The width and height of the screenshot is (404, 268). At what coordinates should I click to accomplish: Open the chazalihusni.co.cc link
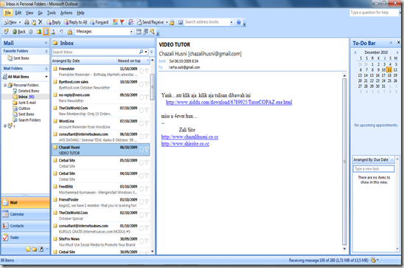click(x=189, y=137)
